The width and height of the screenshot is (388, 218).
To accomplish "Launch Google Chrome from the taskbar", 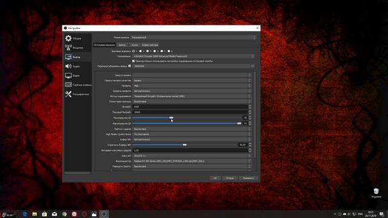I will pyautogui.click(x=64, y=214).
